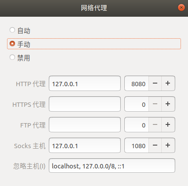
Task: Click the Socks 主机 address field
Action: point(85,146)
